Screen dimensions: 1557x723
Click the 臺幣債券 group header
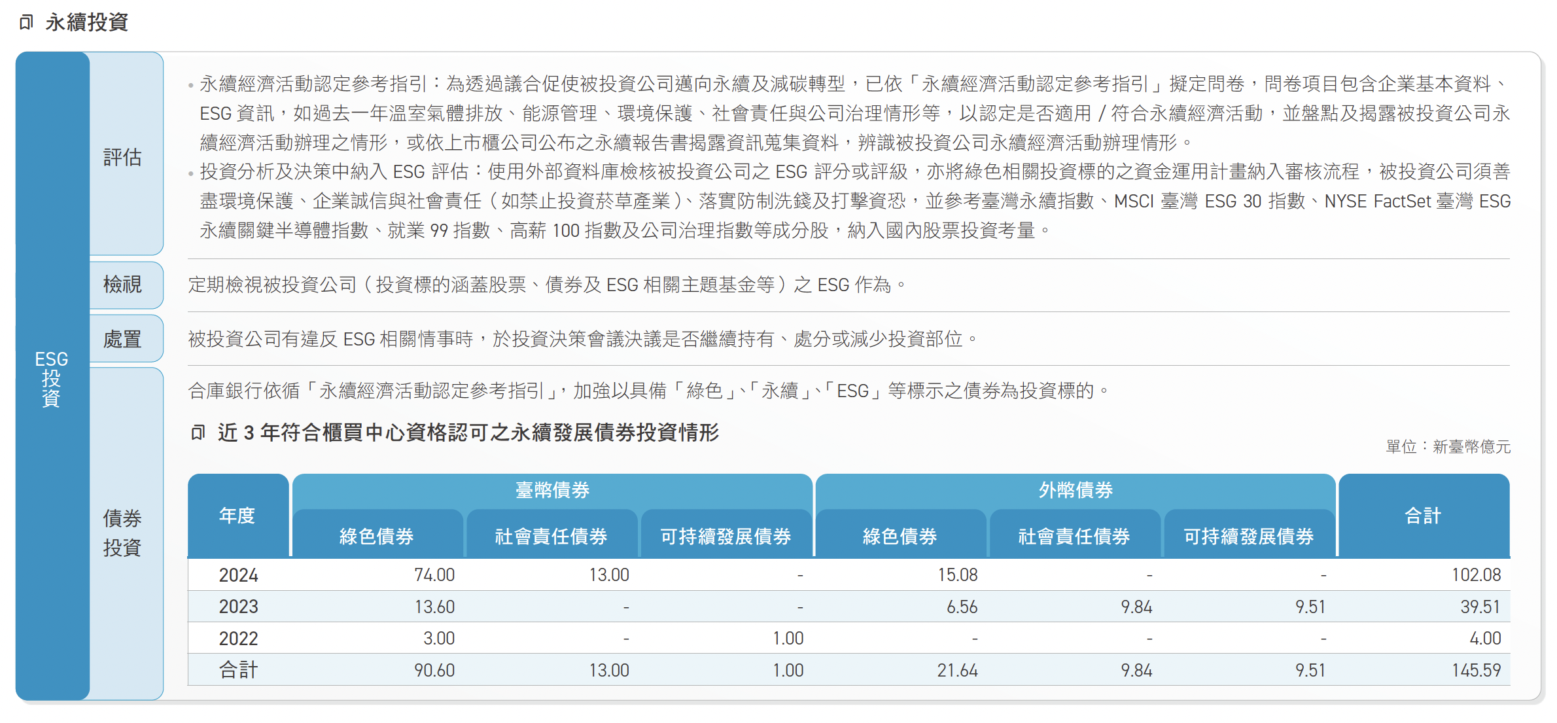click(x=553, y=490)
